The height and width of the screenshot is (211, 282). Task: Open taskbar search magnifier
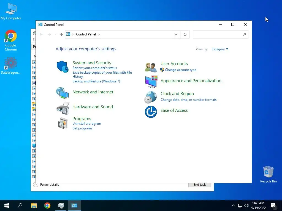tap(20, 206)
